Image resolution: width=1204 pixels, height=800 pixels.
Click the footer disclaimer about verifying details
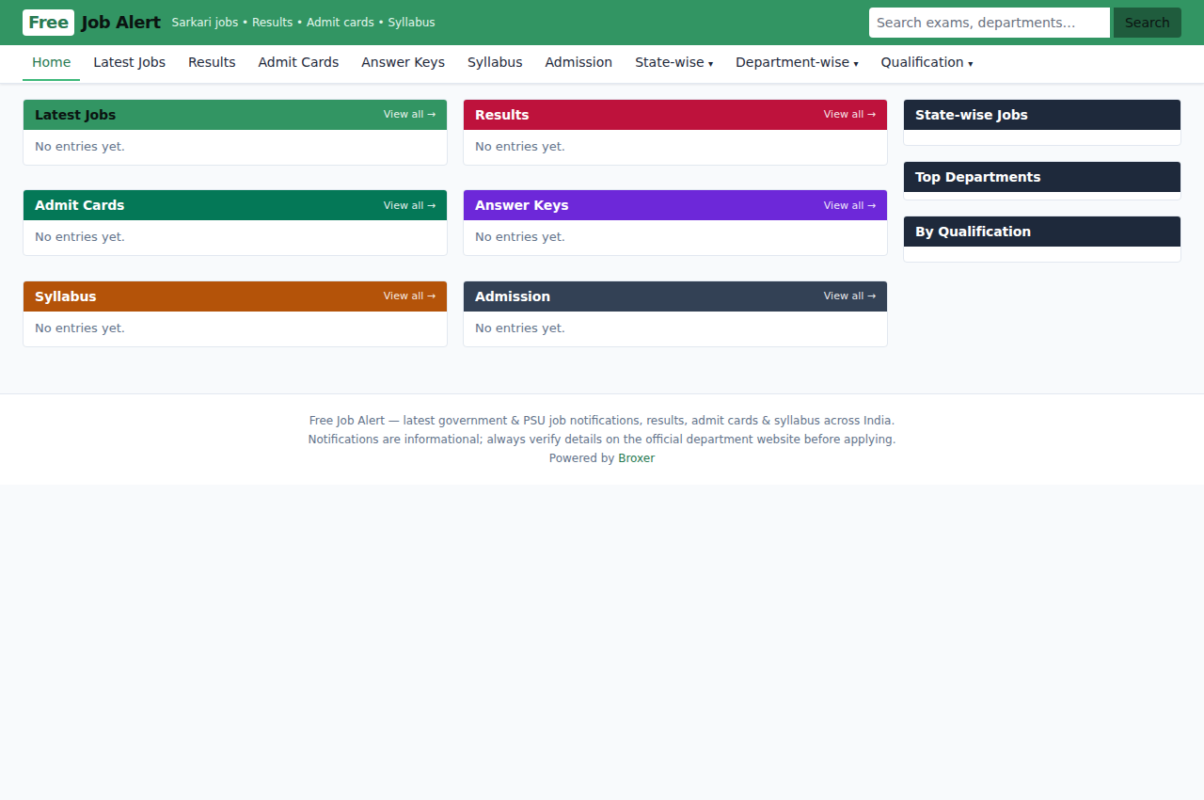tap(602, 440)
